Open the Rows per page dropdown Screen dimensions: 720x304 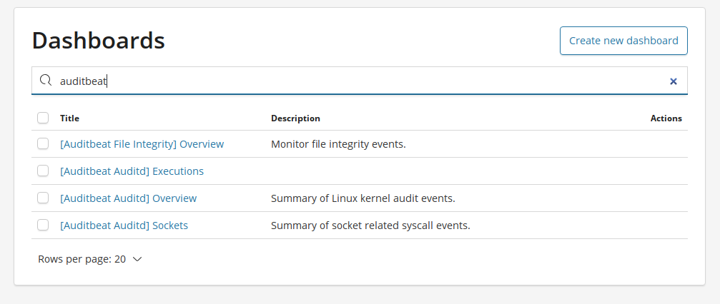[x=90, y=259]
